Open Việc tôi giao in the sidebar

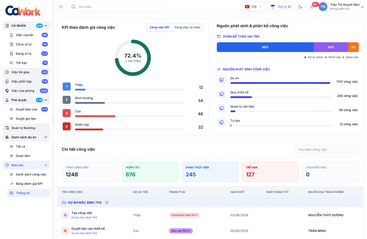tap(26, 72)
